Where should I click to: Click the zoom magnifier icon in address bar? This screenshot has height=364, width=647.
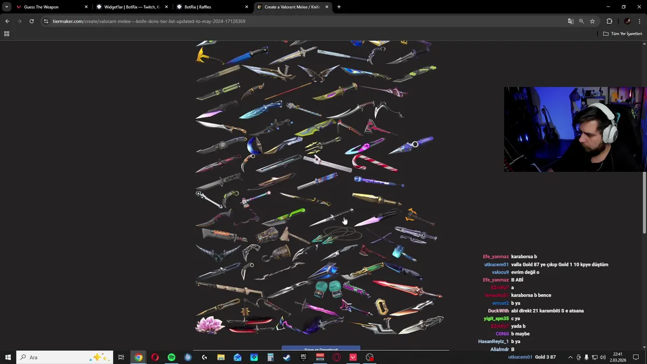point(581,21)
